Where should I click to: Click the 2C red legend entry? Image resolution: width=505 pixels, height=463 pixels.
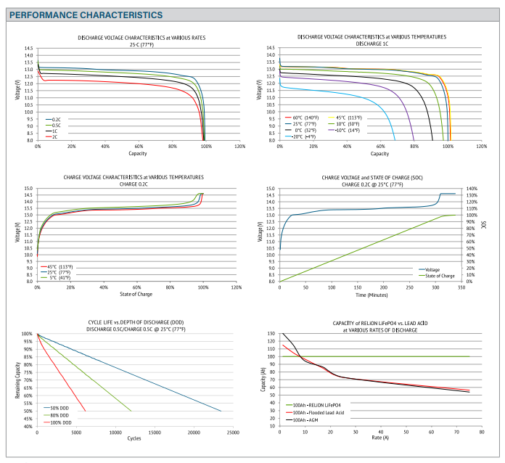54,136
